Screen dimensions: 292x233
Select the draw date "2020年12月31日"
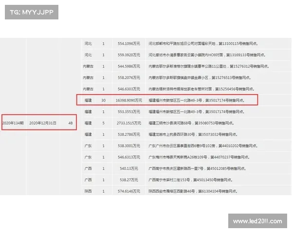tap(43, 123)
